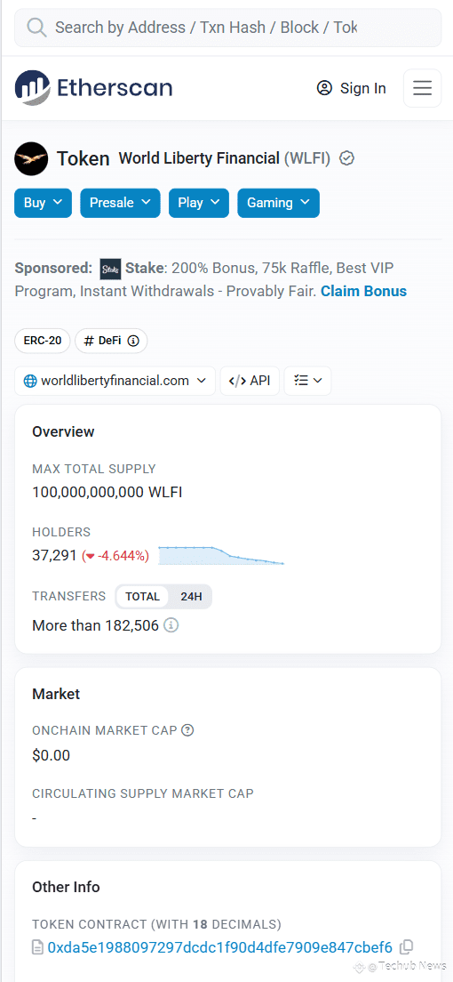
Task: Open the checklist options dropdown
Action: tap(308, 381)
